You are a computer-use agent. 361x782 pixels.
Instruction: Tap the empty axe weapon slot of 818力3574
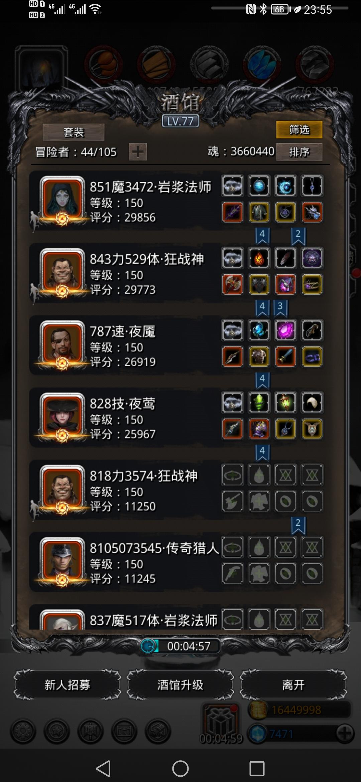232,501
